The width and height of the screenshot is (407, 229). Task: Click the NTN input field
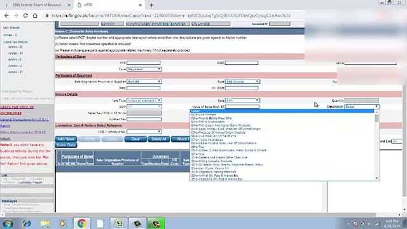pyautogui.click(x=144, y=63)
